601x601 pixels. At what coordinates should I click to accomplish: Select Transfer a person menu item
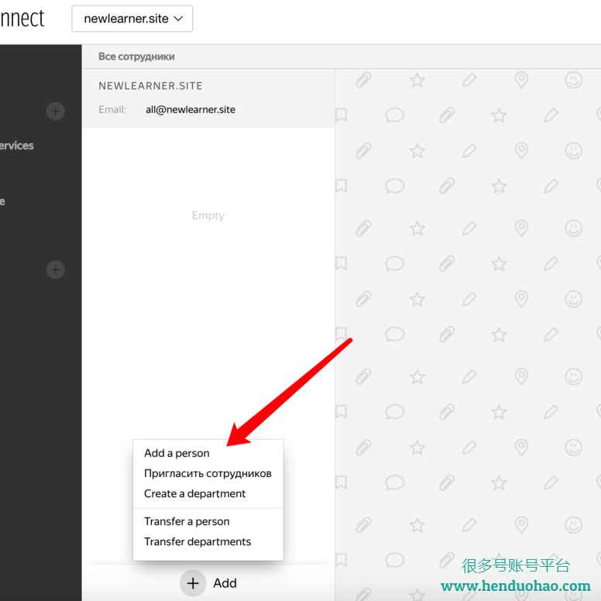point(187,521)
